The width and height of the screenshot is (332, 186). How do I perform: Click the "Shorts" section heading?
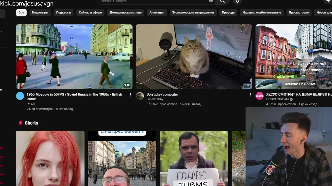pyautogui.click(x=31, y=123)
